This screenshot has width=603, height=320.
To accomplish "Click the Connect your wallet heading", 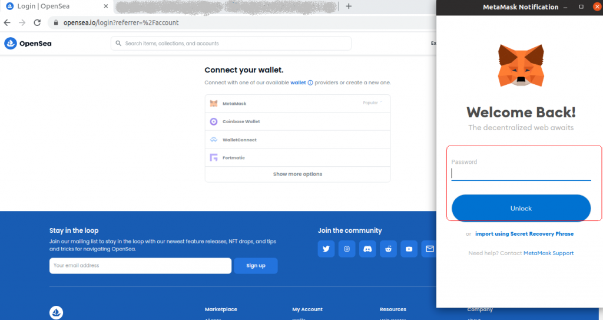I will pos(244,70).
